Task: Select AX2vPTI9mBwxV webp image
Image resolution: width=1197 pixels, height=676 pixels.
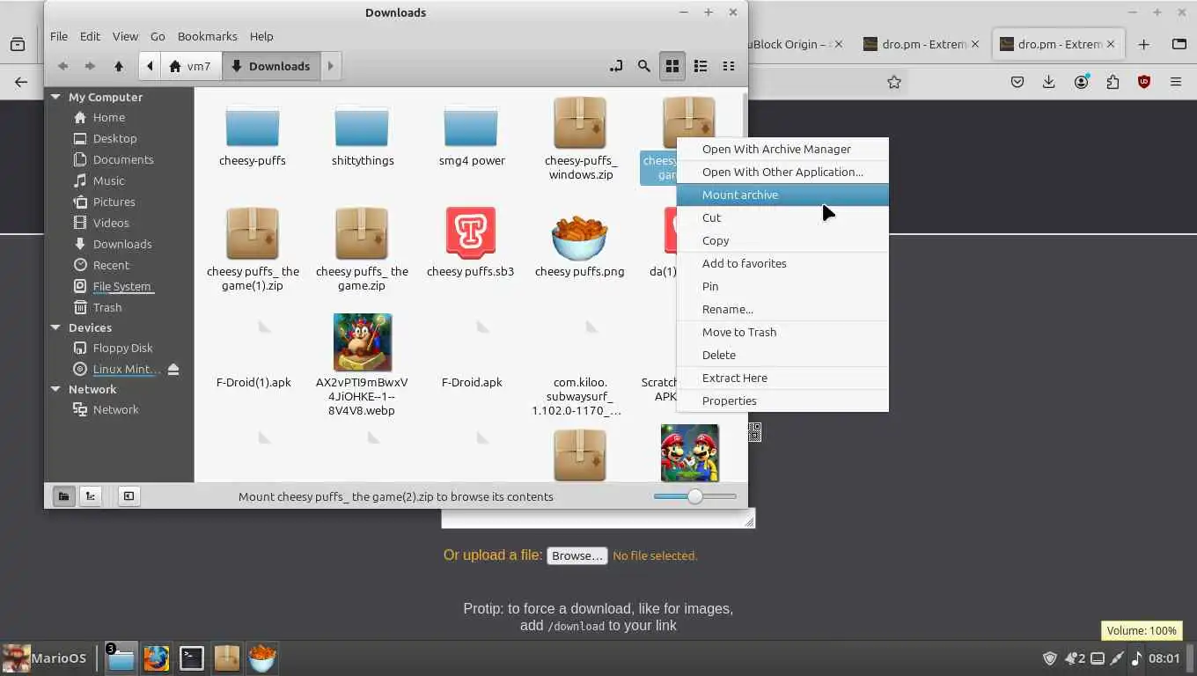Action: [362, 364]
